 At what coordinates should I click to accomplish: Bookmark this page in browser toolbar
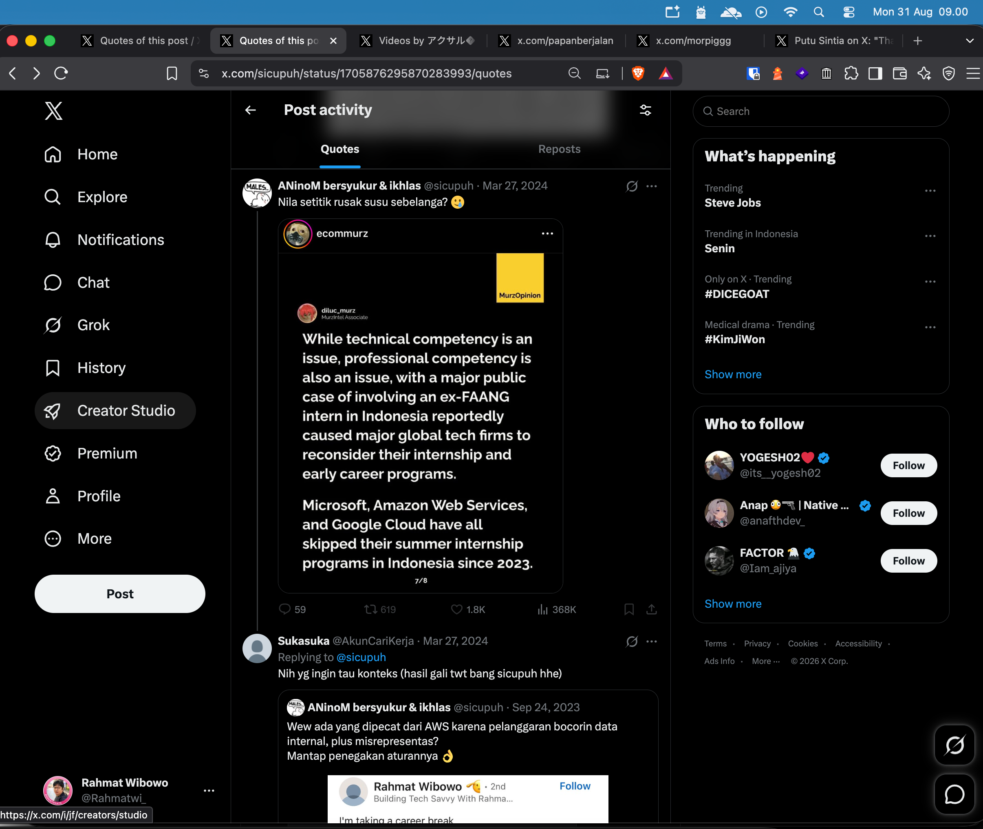172,73
